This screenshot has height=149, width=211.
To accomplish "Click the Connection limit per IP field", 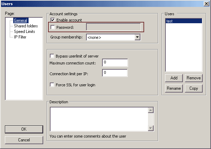I will [x=115, y=73].
